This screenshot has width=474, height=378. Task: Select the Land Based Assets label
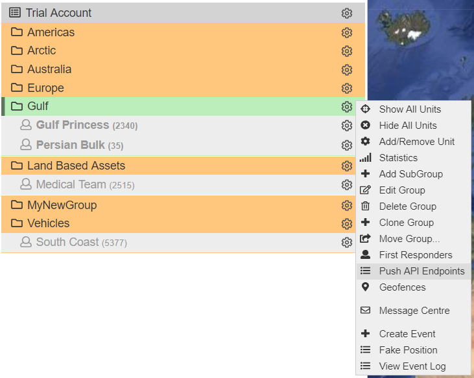point(76,166)
